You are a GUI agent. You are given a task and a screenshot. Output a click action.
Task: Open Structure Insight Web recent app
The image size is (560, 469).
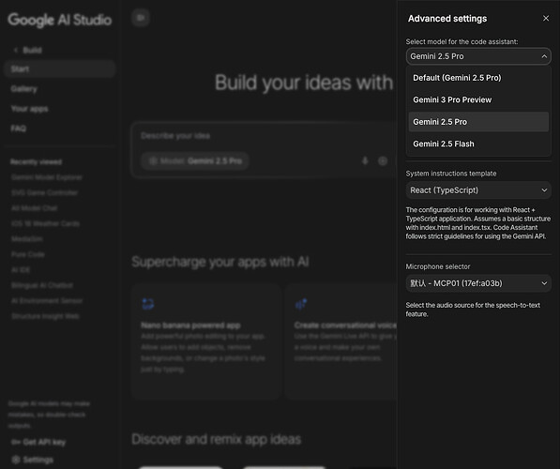tap(45, 316)
